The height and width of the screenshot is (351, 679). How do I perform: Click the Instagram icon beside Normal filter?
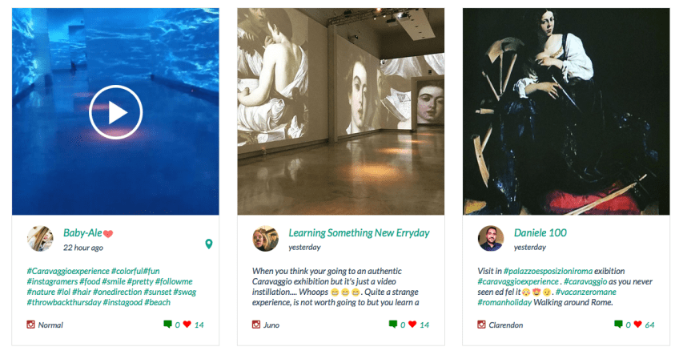pos(31,325)
